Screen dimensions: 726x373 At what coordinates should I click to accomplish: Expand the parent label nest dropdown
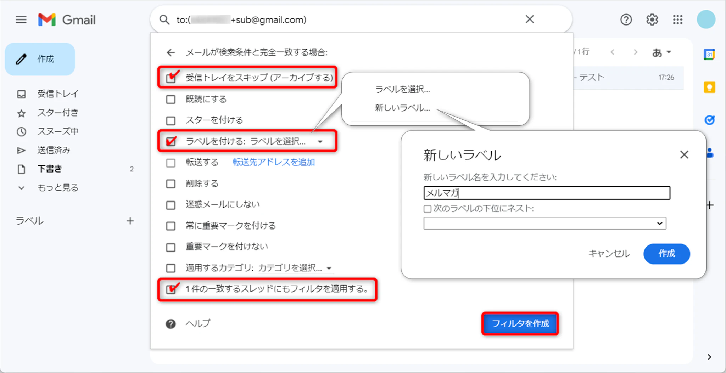pos(544,224)
